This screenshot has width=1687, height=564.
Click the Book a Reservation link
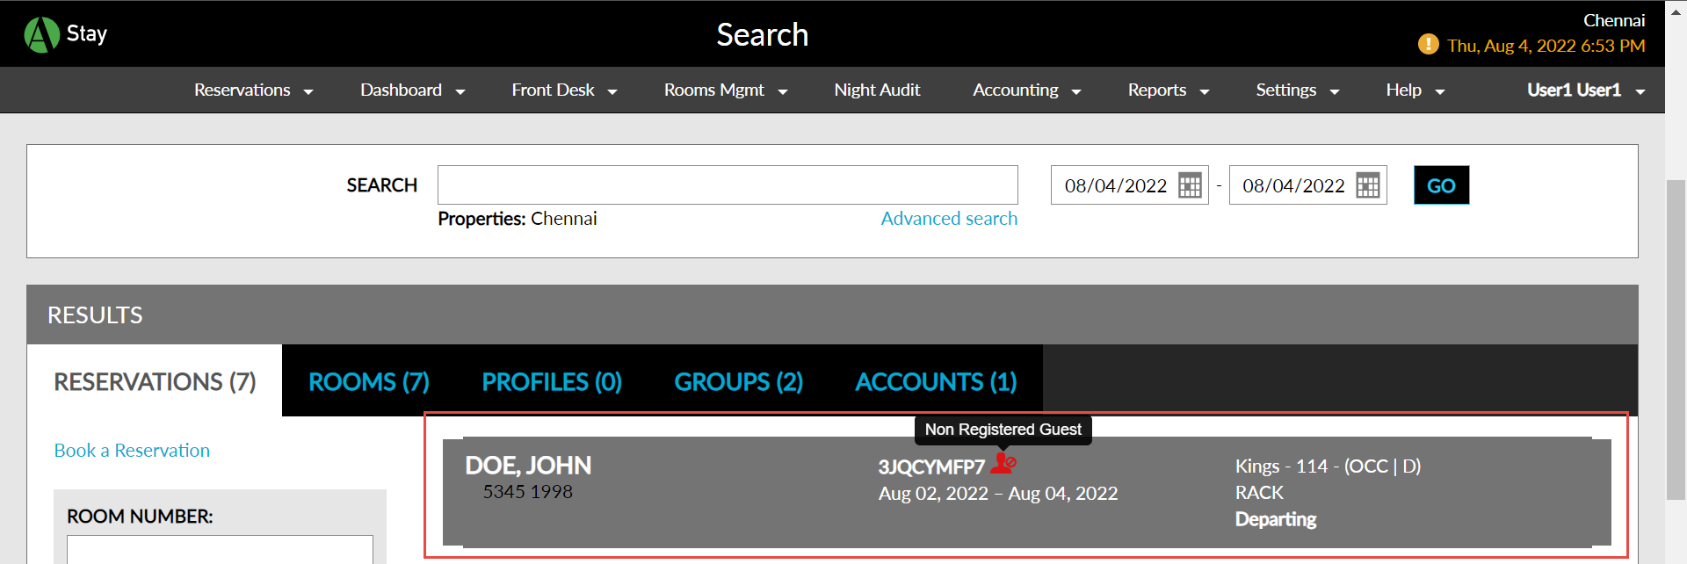[132, 451]
